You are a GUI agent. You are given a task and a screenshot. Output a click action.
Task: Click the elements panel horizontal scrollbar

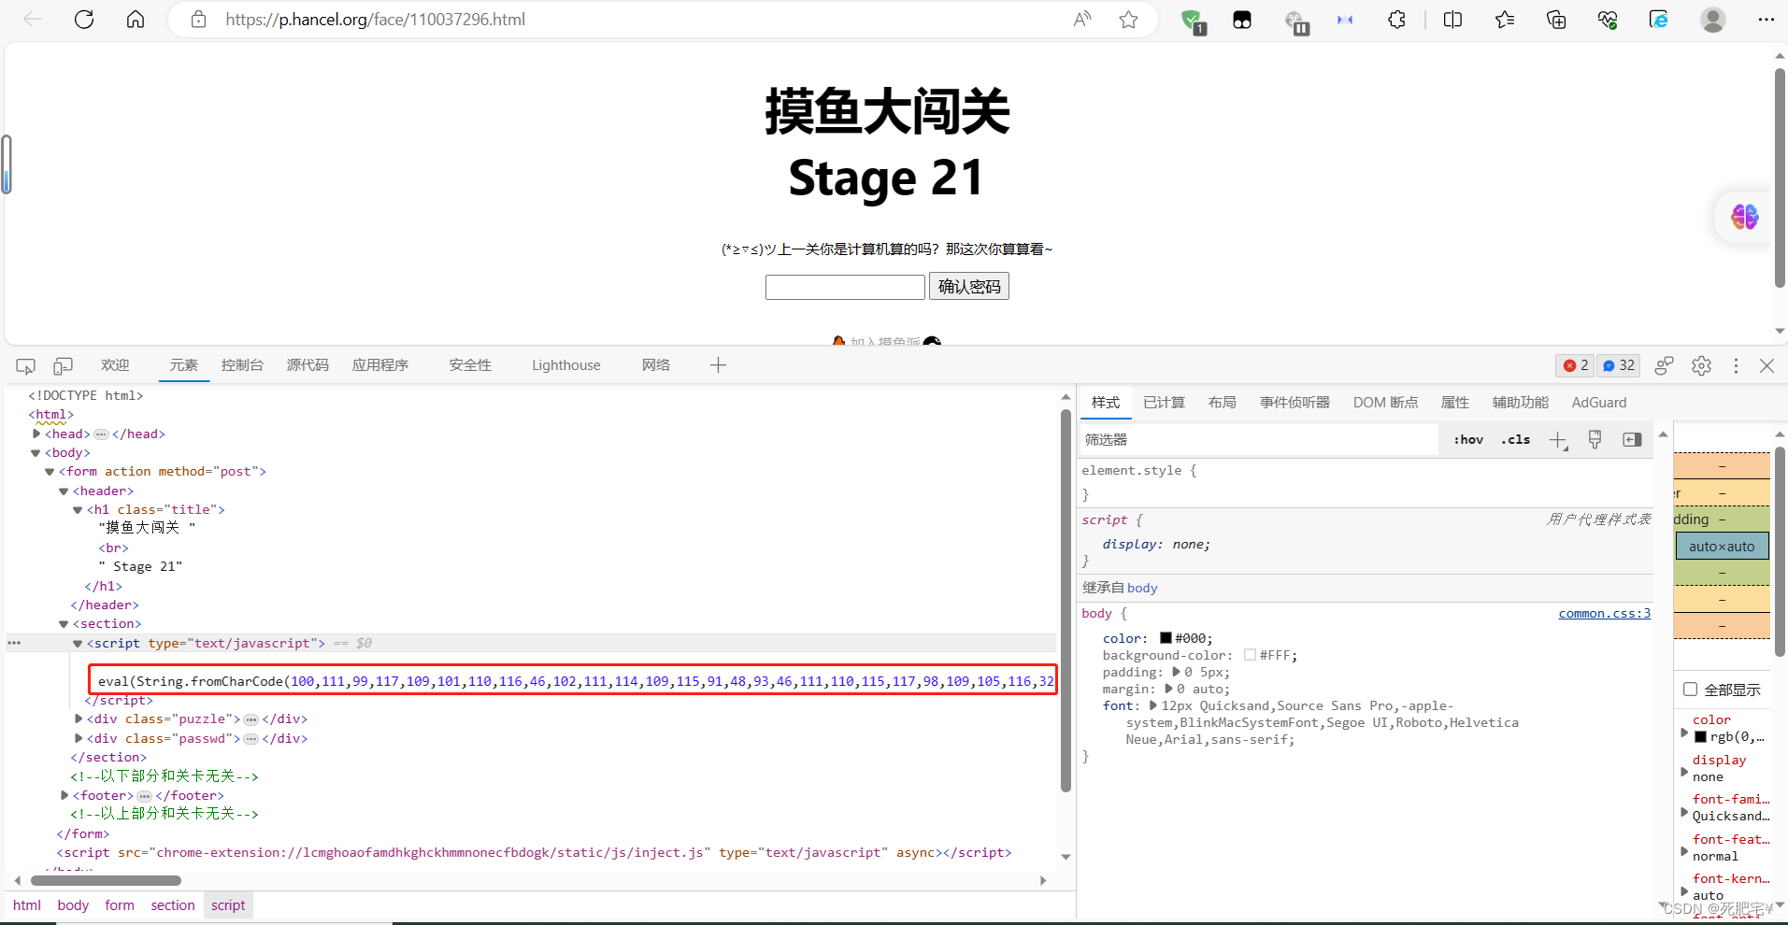pos(106,880)
